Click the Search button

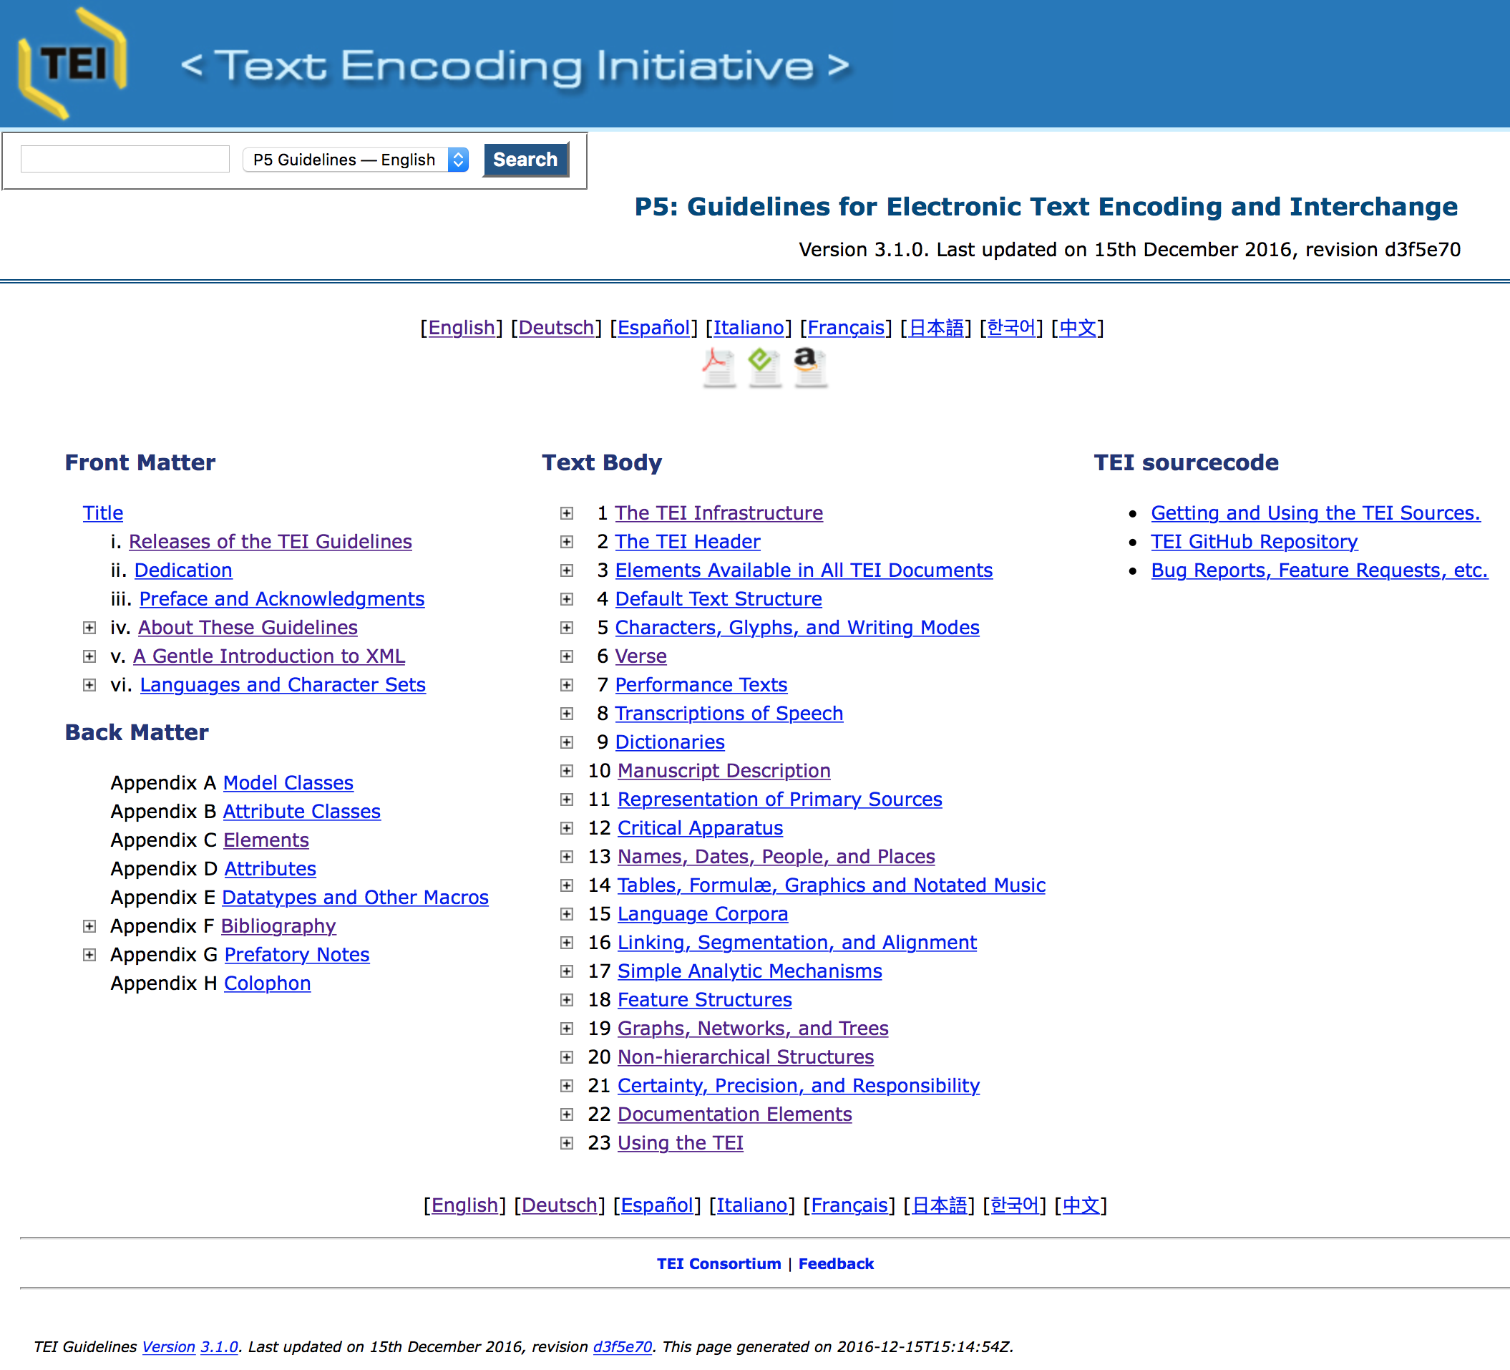pos(522,158)
